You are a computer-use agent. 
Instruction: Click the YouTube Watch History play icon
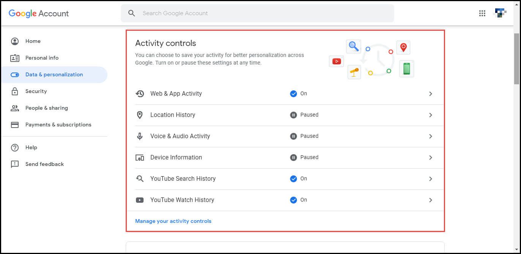tap(140, 200)
